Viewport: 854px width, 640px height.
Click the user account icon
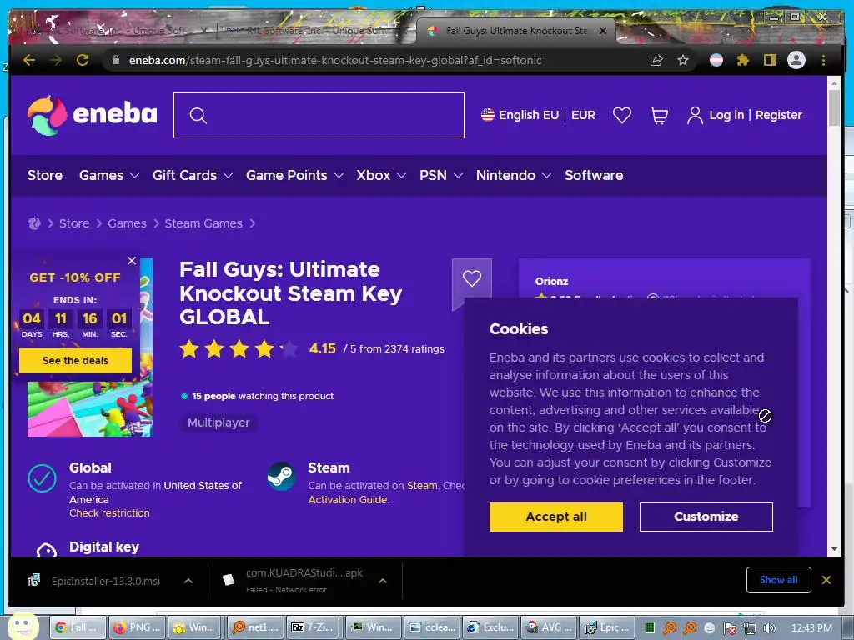coord(695,115)
